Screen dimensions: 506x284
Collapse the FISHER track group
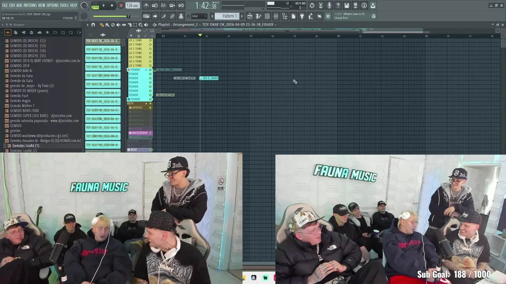click(x=146, y=70)
